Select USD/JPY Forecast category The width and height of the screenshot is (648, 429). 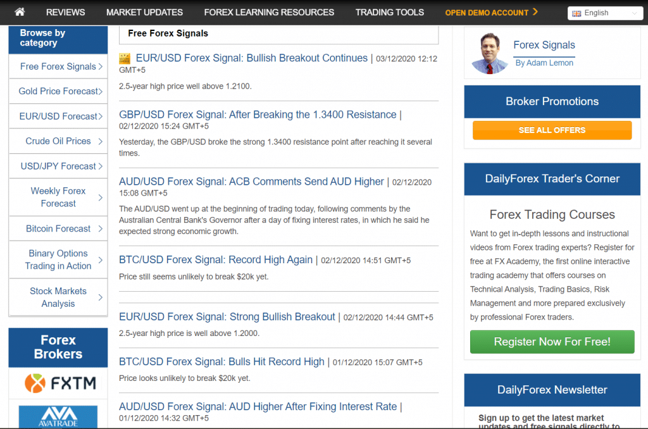tap(58, 166)
